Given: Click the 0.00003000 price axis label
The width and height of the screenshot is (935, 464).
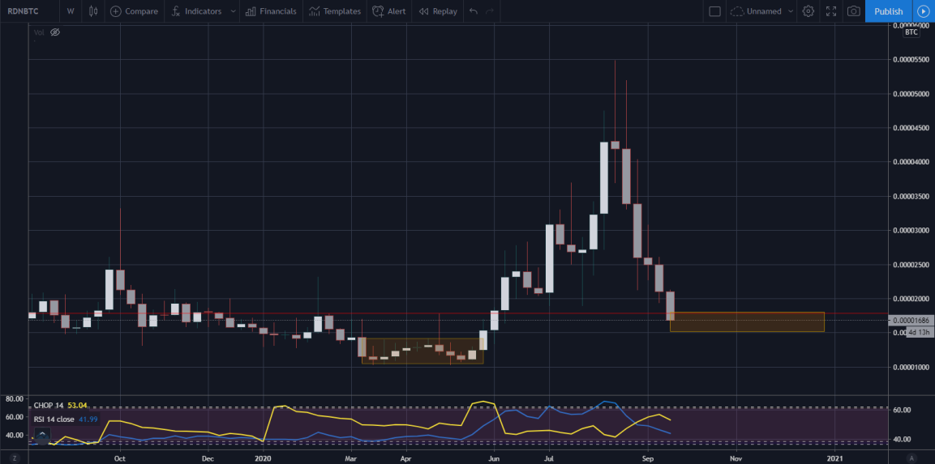Looking at the screenshot, I should coord(911,230).
